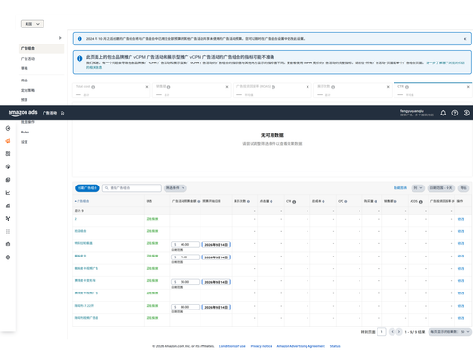This screenshot has width=473, height=354.
Task: Click info icon next to CPC column header
Action: pos(346,201)
